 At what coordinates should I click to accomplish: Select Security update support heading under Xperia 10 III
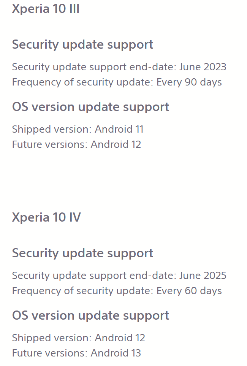82,44
